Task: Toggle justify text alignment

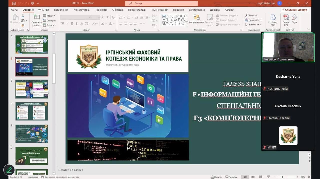Action: (135, 24)
